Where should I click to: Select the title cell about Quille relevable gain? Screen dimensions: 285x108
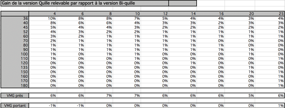[85, 3]
